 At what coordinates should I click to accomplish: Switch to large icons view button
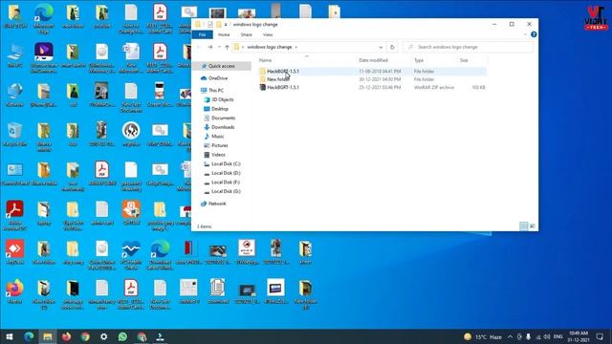coord(532,226)
